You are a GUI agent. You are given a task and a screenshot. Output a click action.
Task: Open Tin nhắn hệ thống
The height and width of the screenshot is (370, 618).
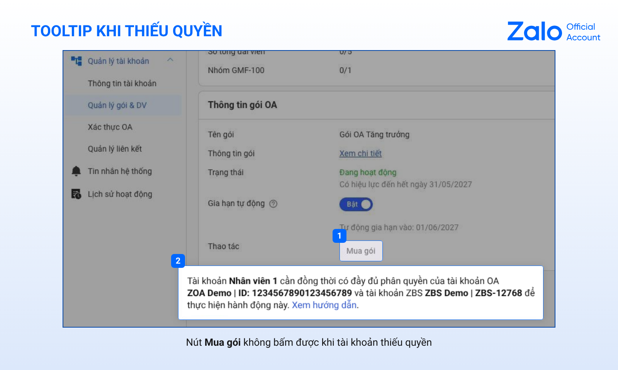point(120,171)
